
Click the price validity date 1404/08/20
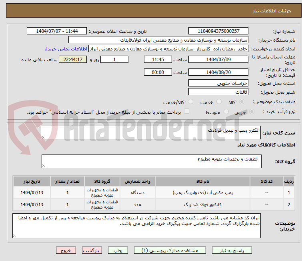pos(218,72)
